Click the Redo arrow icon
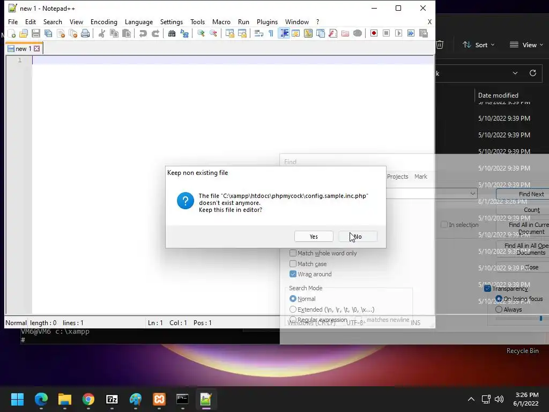Viewport: 549px width, 412px height. pyautogui.click(x=155, y=33)
